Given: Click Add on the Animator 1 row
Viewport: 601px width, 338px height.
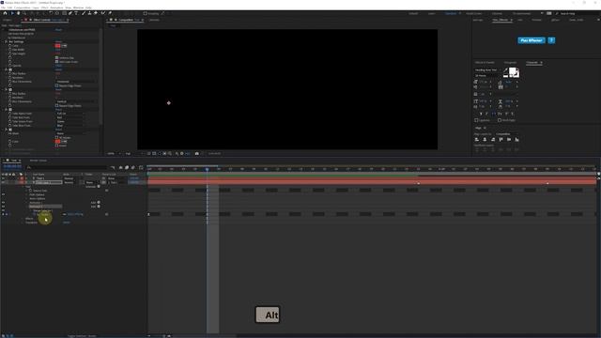Looking at the screenshot, I should [x=95, y=203].
